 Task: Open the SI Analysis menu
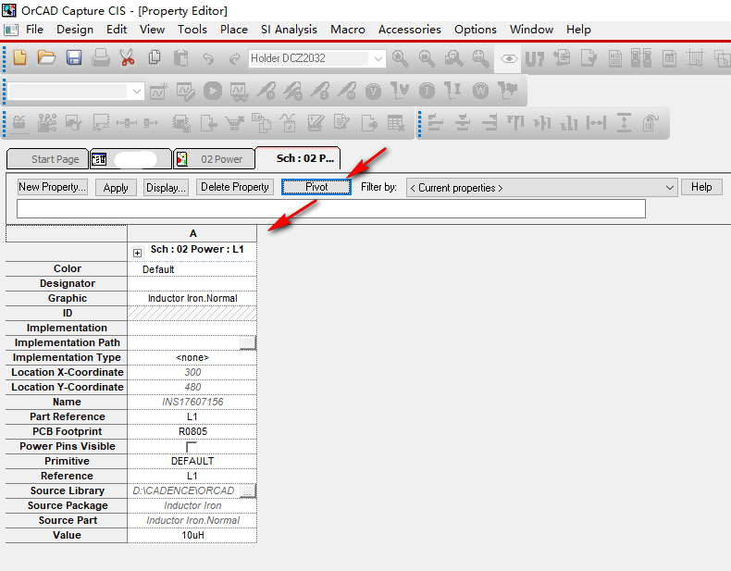[x=289, y=30]
